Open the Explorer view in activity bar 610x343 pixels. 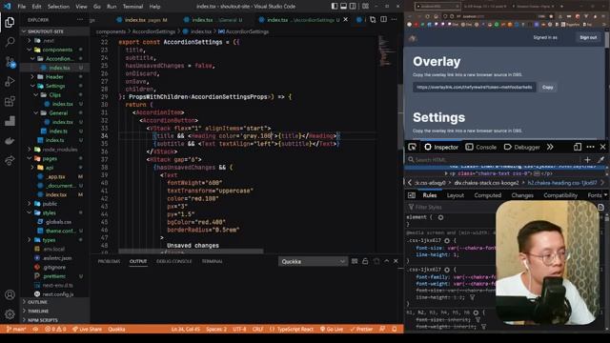(10, 22)
